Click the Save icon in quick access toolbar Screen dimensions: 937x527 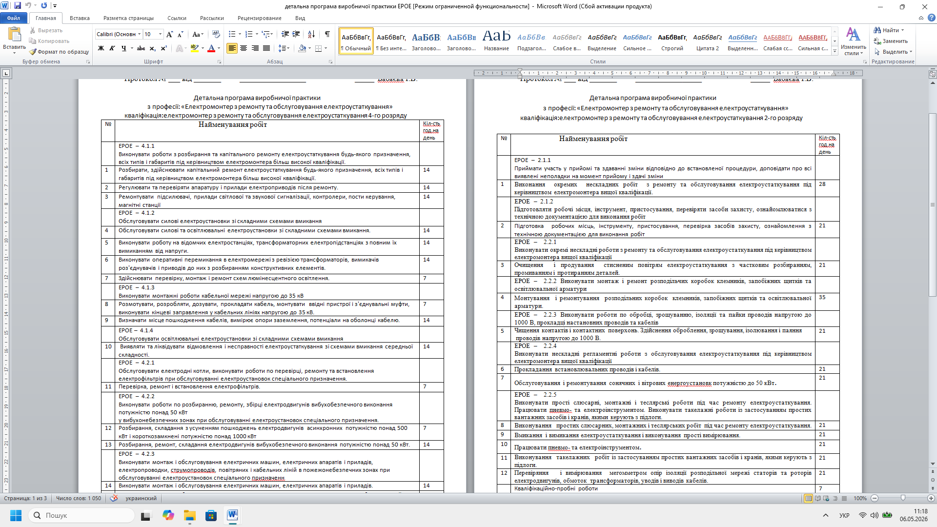click(x=18, y=6)
